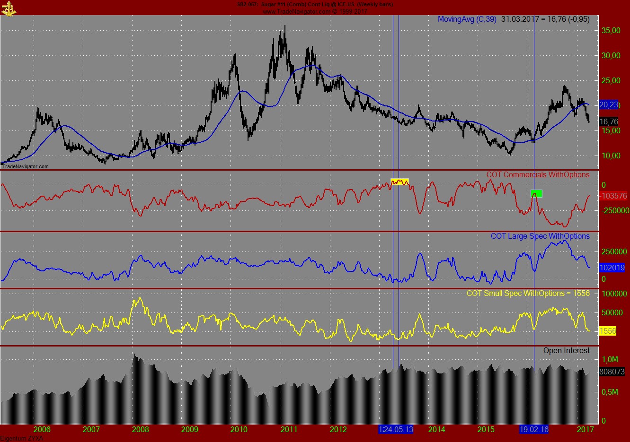Select the MovingAvg (C,39) indicator label
The height and width of the screenshot is (442, 630).
(x=468, y=19)
